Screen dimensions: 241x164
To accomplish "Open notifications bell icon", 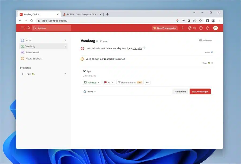I will 208,28.
